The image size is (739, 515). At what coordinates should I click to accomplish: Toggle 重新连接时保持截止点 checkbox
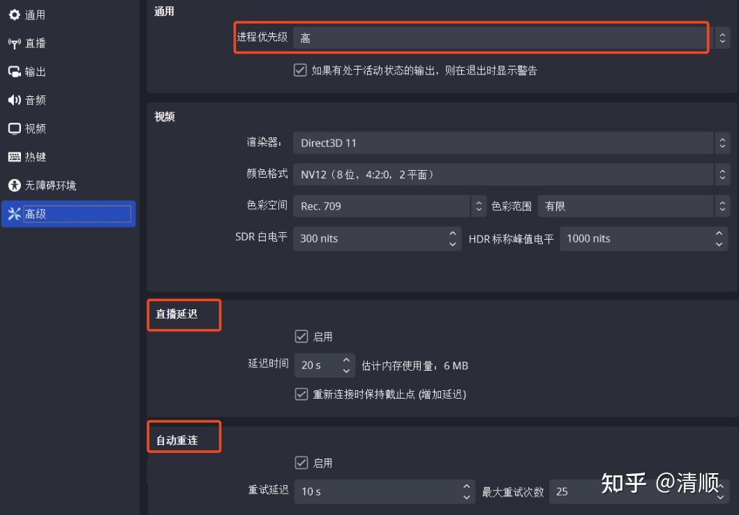[300, 394]
